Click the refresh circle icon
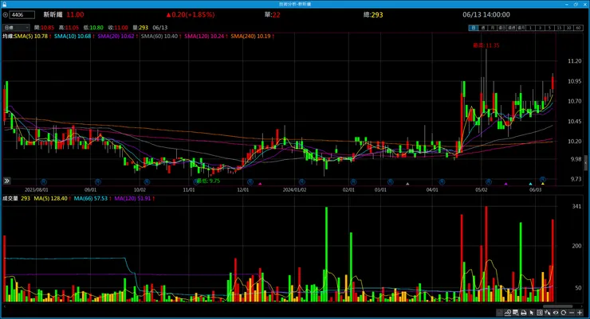Image resolution: width=590 pixels, height=319 pixels. [563, 313]
